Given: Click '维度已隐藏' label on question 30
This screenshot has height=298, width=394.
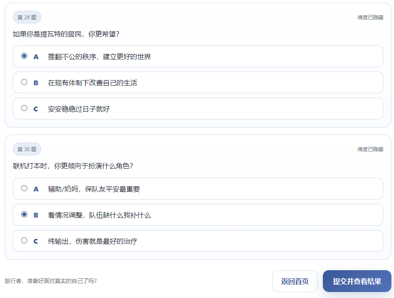Looking at the screenshot, I should point(370,149).
